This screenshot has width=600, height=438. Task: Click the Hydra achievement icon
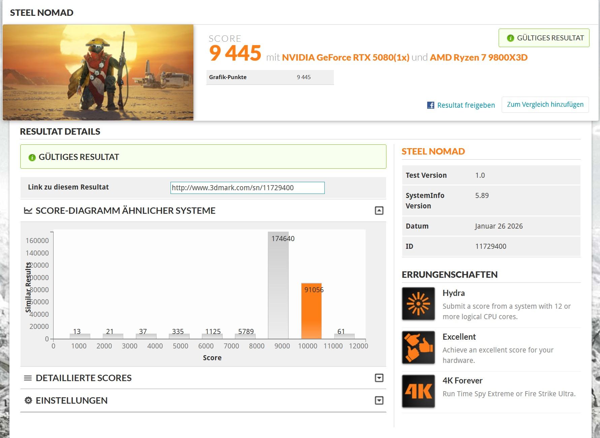418,304
